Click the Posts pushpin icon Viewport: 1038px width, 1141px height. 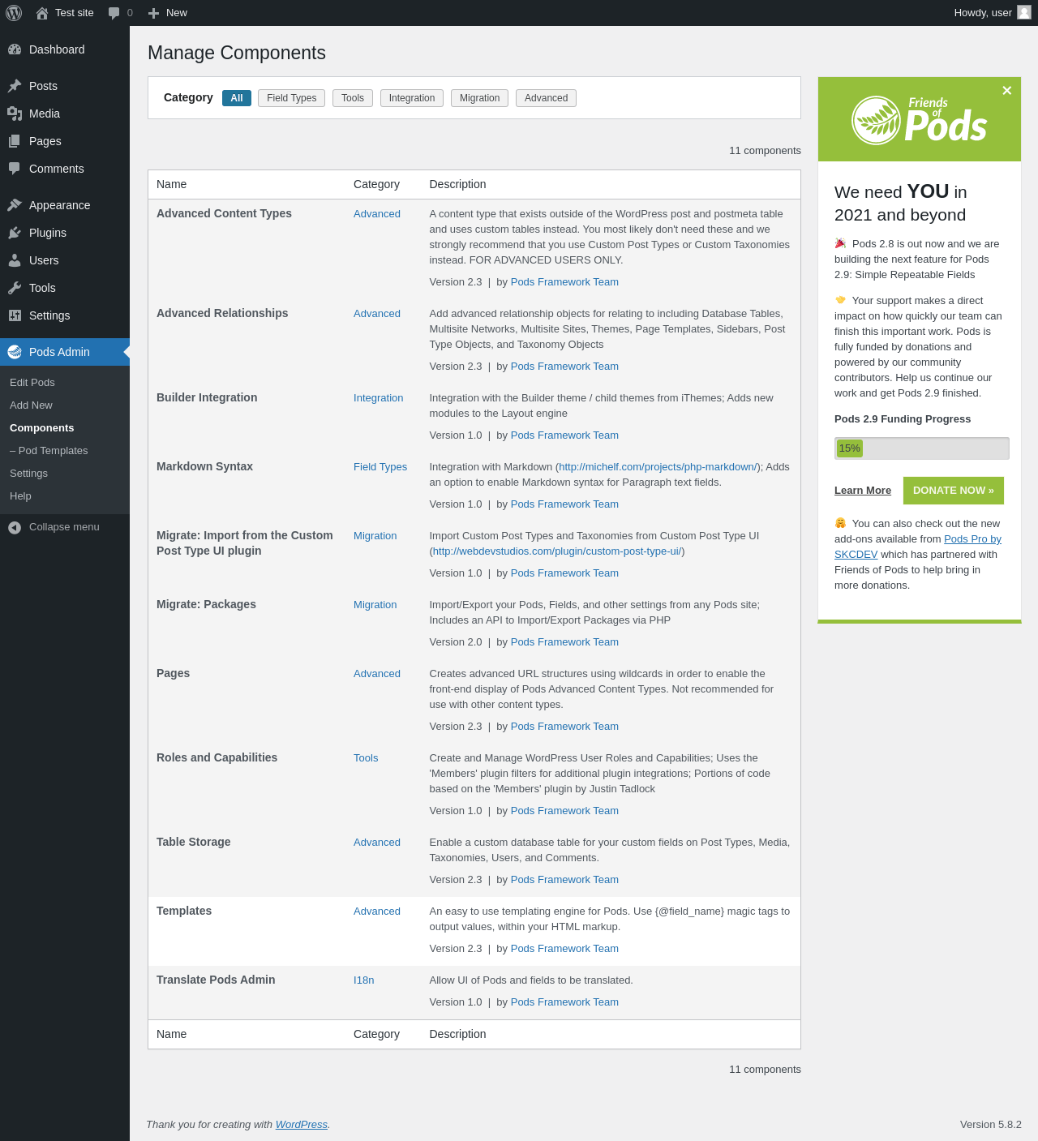15,86
